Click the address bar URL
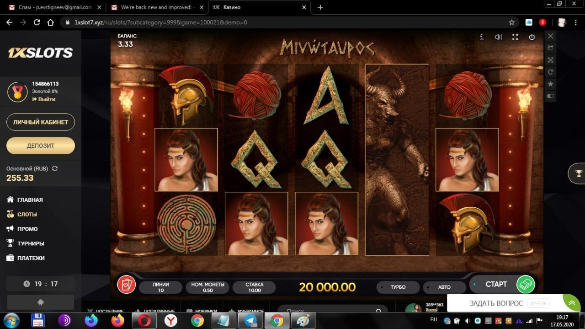Screen dimensions: 585x329 [161, 22]
